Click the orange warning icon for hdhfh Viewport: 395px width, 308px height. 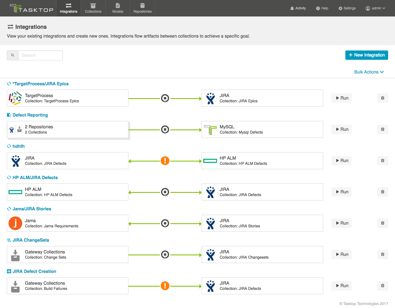tap(165, 161)
